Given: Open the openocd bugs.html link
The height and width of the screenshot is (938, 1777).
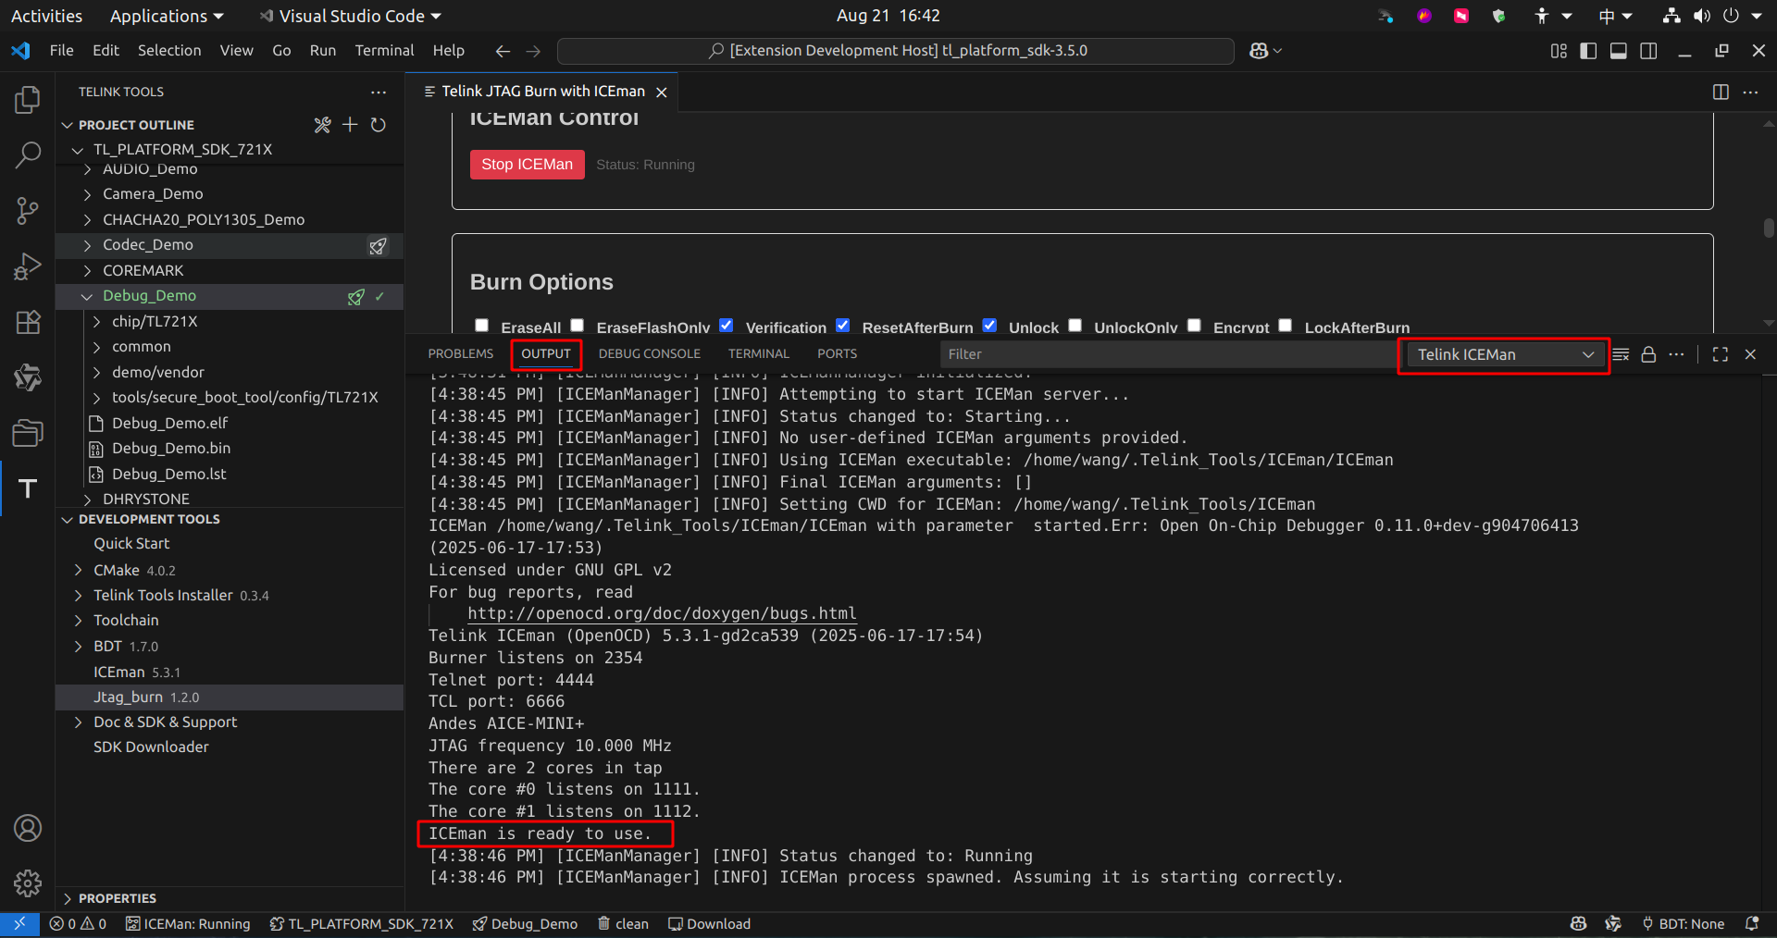Looking at the screenshot, I should [x=662, y=614].
